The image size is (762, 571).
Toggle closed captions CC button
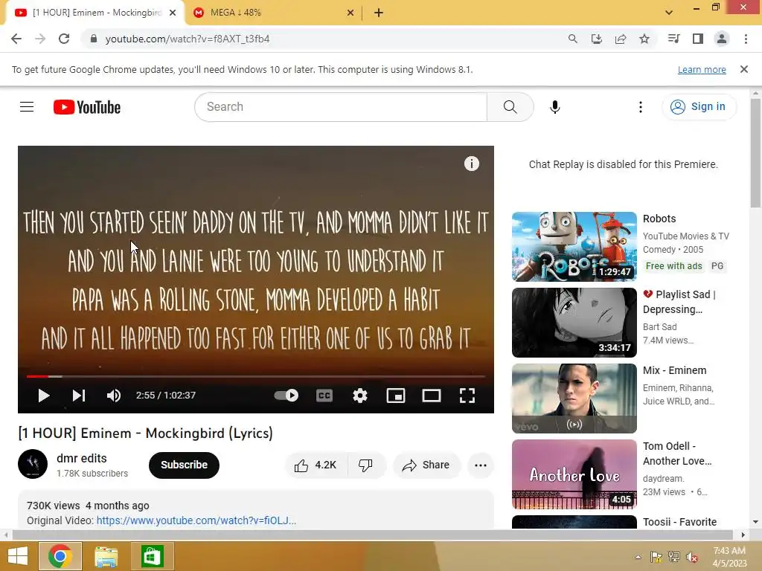[324, 396]
